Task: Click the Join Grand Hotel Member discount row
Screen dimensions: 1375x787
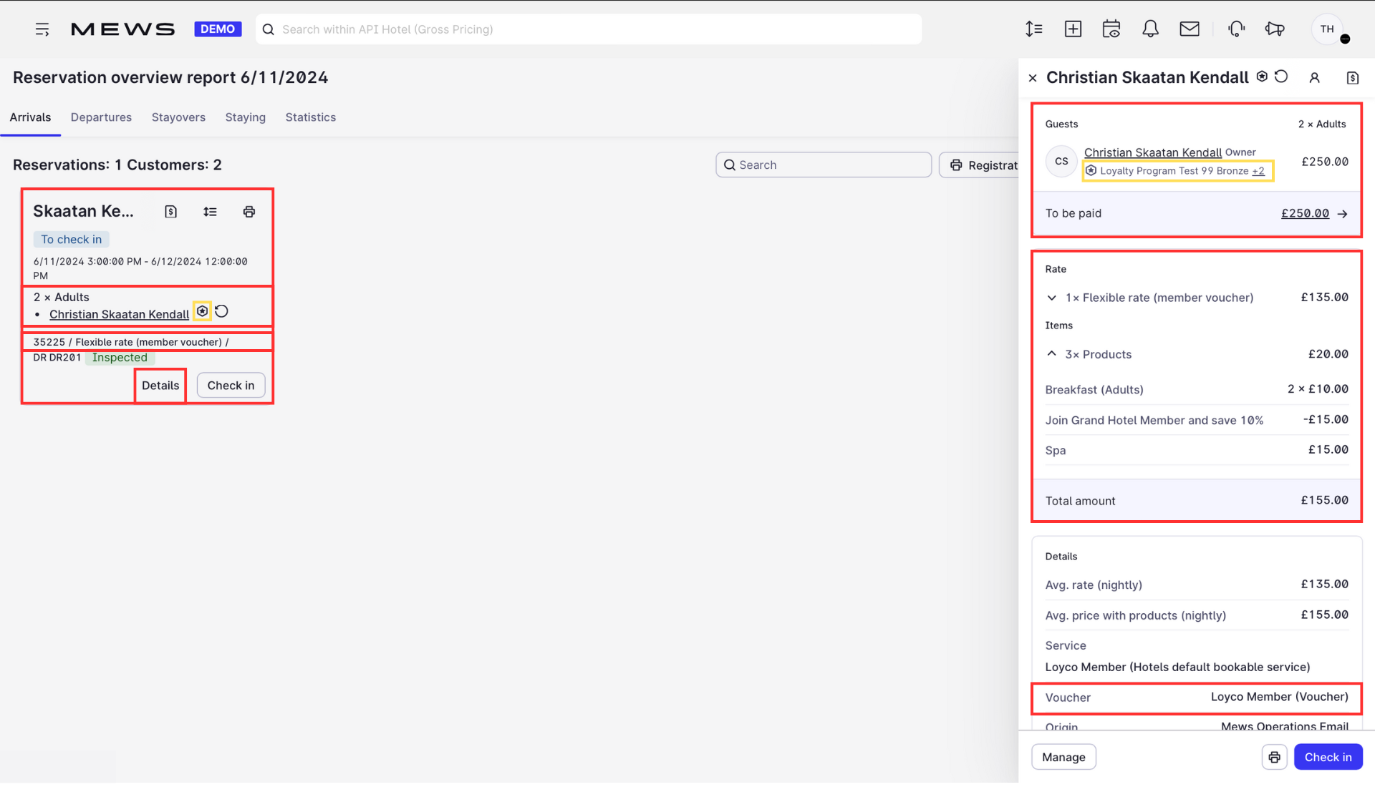Action: click(x=1197, y=421)
